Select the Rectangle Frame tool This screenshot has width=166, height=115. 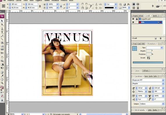(2, 43)
